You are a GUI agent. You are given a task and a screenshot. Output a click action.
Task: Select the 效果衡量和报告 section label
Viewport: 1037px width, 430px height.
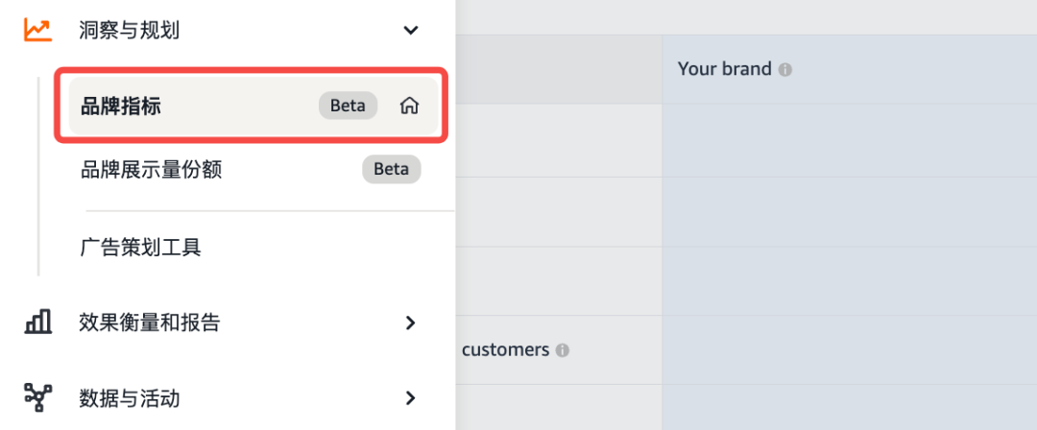(x=149, y=322)
